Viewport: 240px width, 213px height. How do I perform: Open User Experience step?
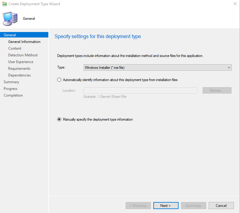coord(21,62)
